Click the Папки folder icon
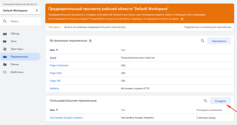 tap(5, 64)
